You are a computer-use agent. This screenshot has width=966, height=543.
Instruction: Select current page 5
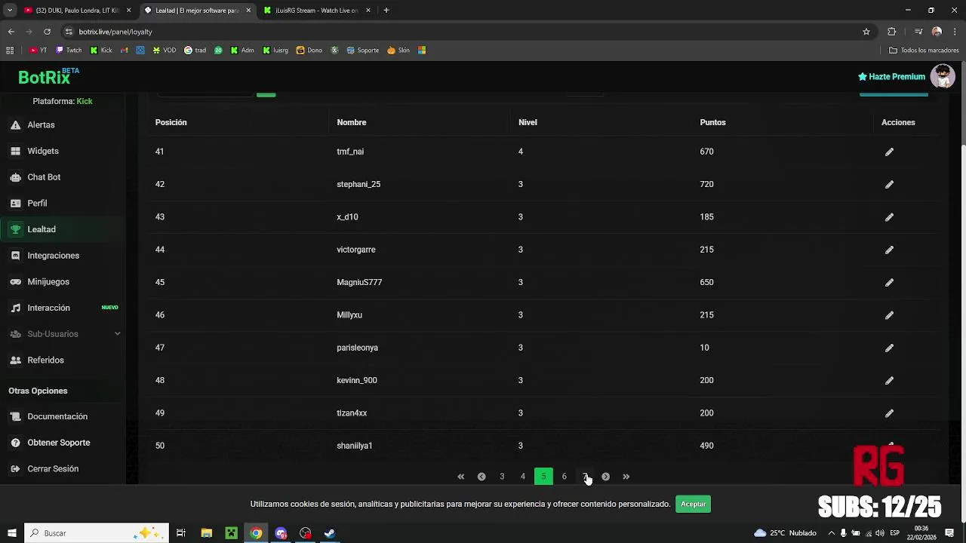[543, 477]
